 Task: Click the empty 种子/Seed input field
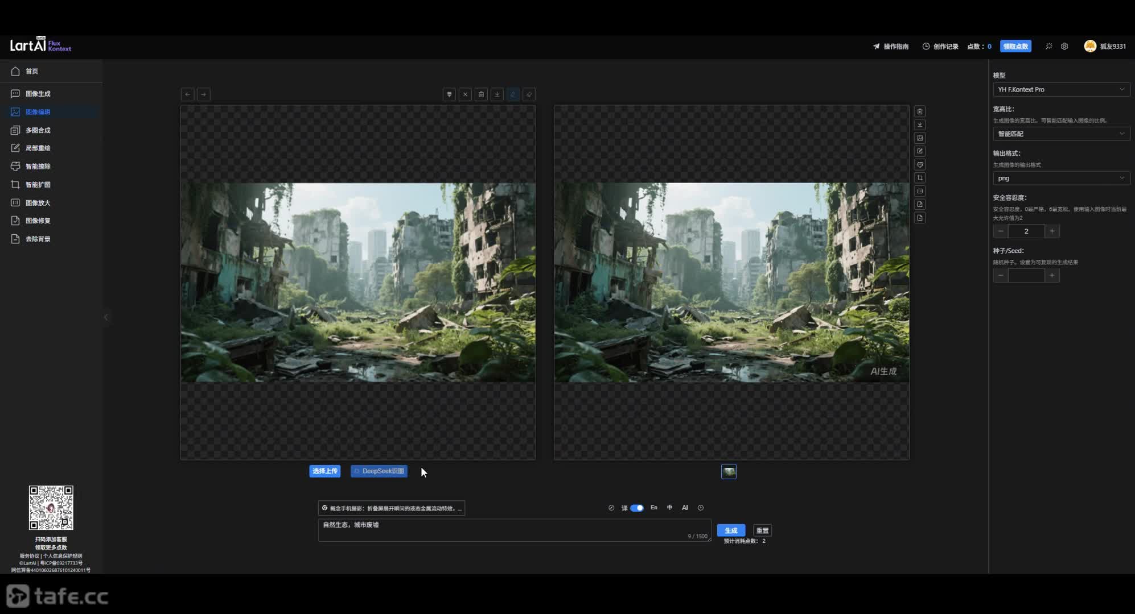1026,275
